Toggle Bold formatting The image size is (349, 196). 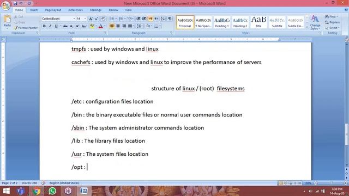tap(44, 26)
